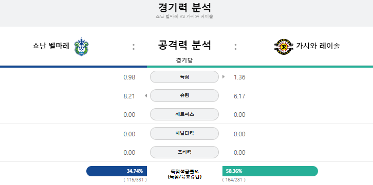
Task: Click the subtitle matchup text under title
Action: pos(184,16)
